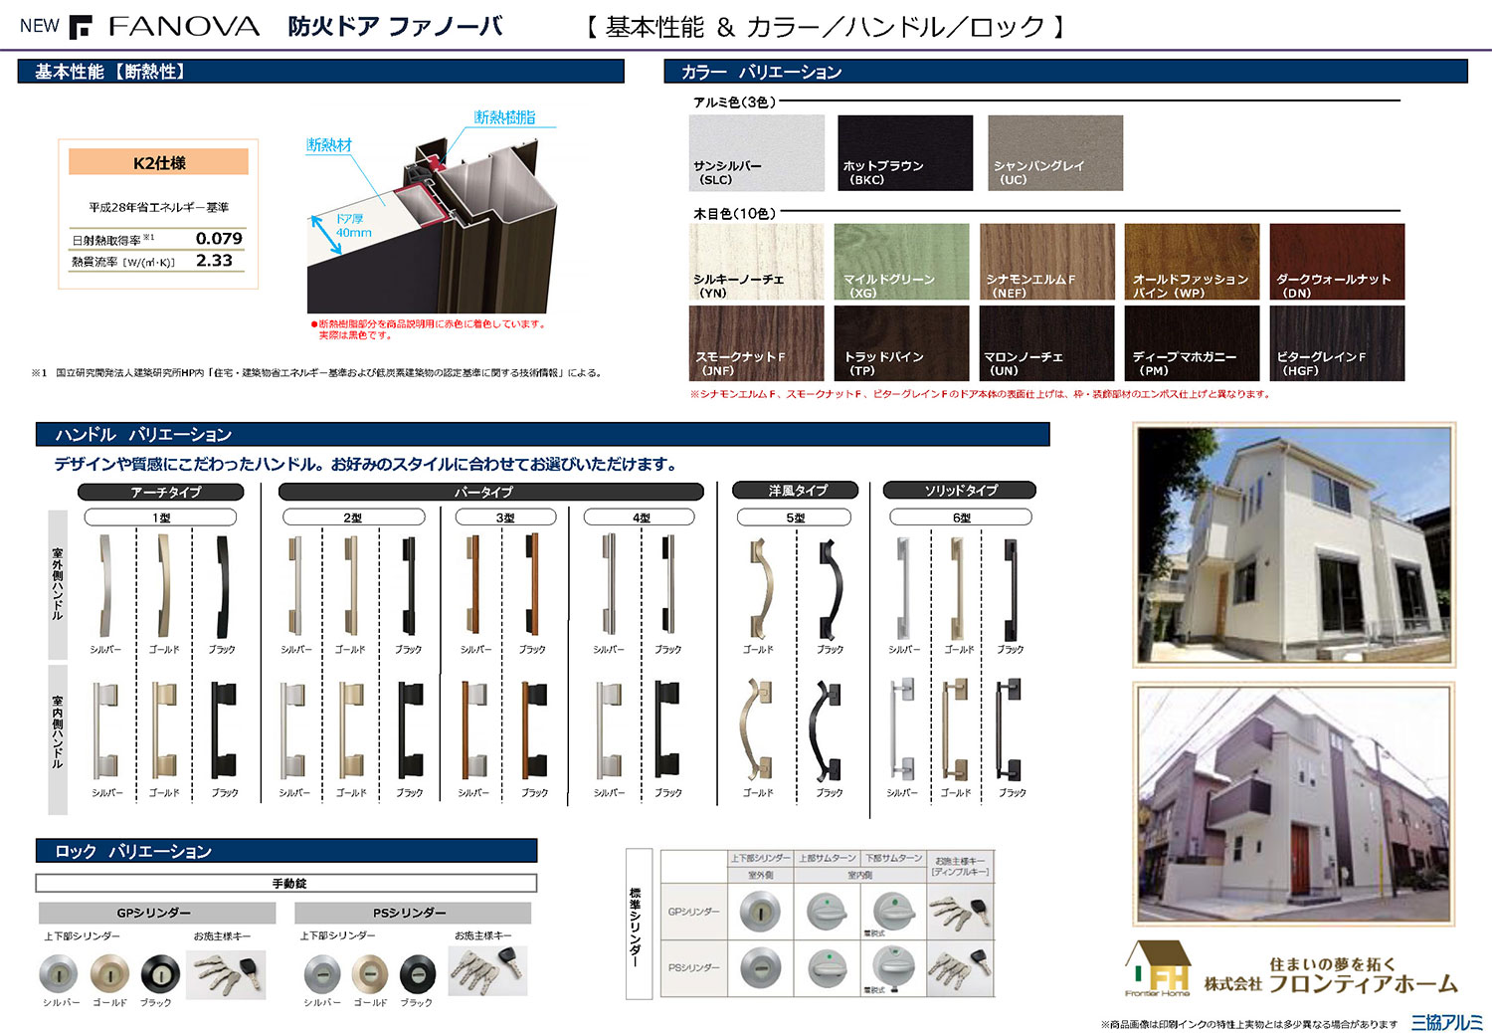Viewport: 1492px width, 1033px height.
Task: Pick the スモークナットF (JNF) swatch
Action: click(757, 343)
